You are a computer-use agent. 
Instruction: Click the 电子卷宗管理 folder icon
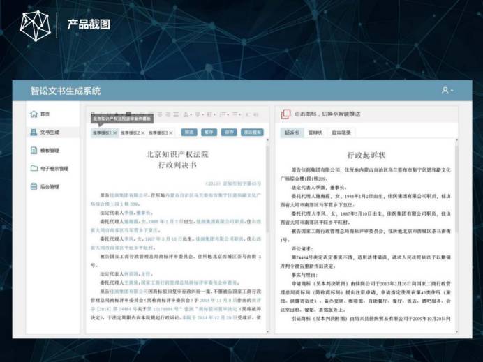tap(34, 168)
